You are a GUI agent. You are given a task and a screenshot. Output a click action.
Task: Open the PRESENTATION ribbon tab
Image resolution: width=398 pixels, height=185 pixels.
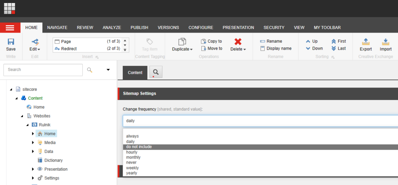pyautogui.click(x=238, y=28)
